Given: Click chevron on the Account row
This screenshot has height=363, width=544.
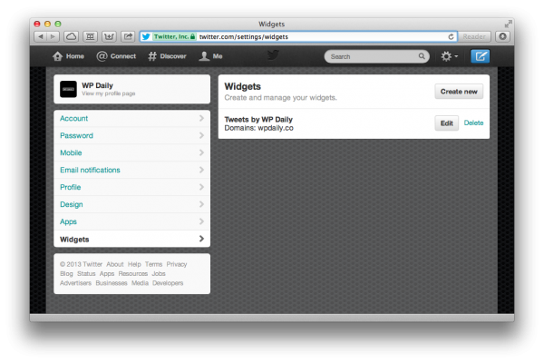Looking at the screenshot, I should tap(201, 118).
